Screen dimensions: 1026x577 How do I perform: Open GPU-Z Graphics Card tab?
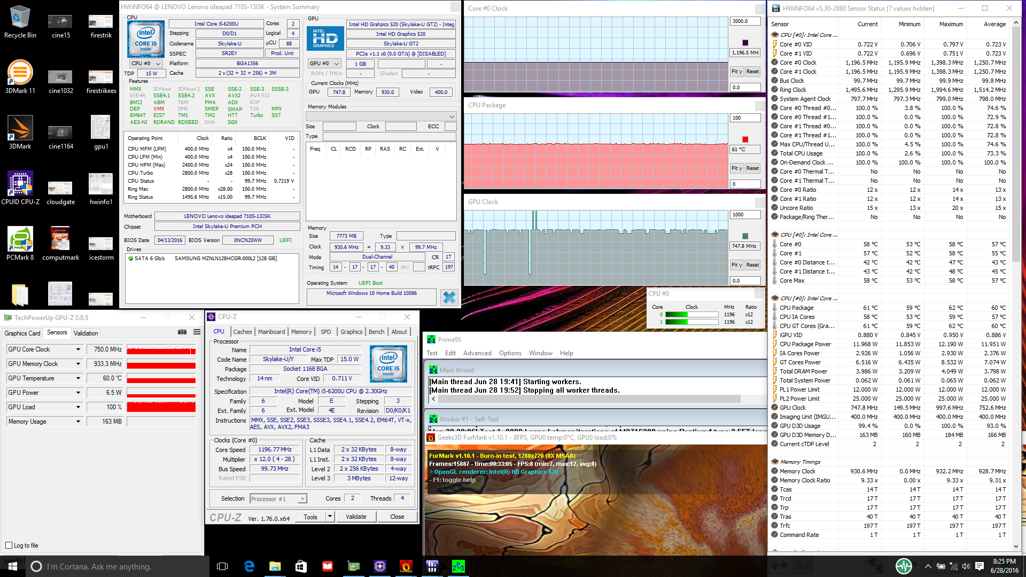pyautogui.click(x=22, y=333)
